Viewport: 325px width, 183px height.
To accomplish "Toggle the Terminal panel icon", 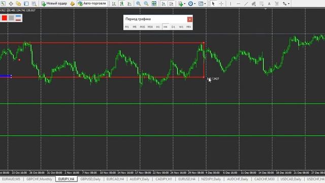I will 26,4.
